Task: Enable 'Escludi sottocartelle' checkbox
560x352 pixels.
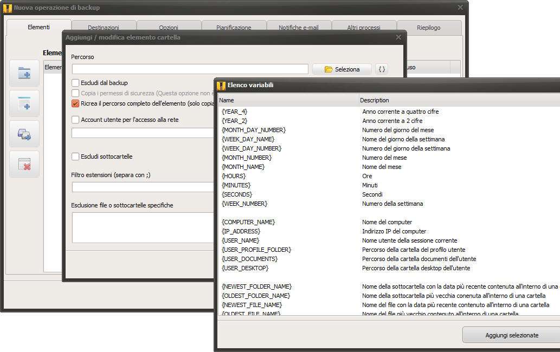Action: (x=76, y=157)
